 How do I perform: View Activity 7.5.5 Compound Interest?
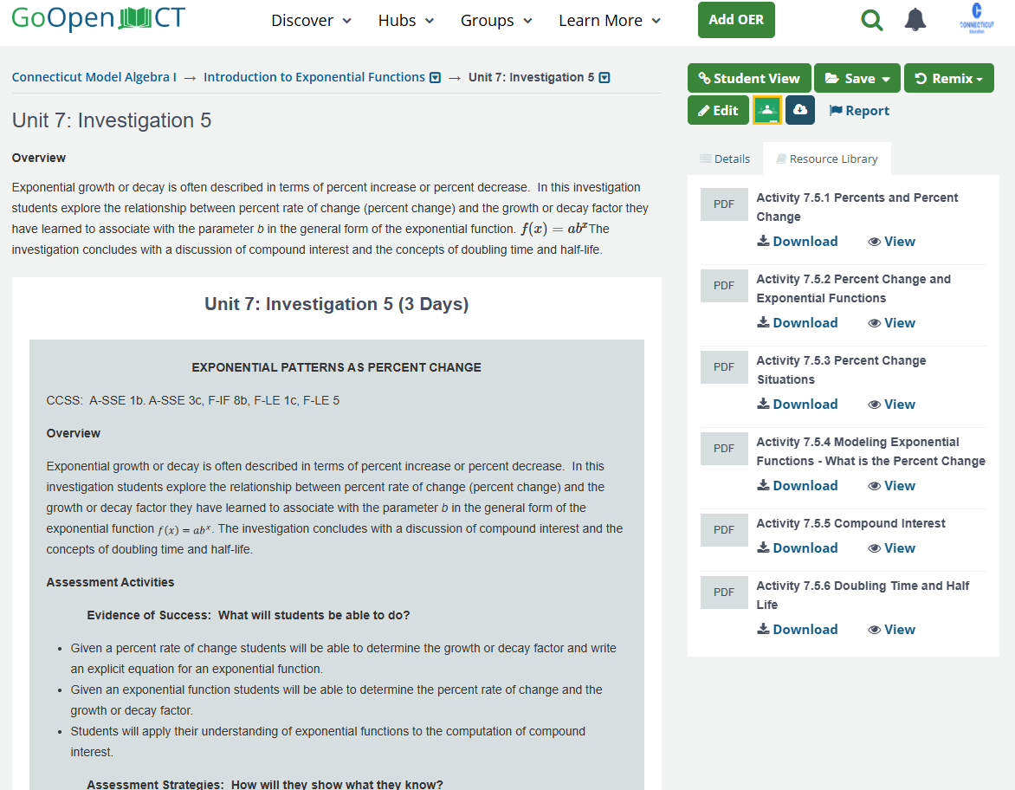pyautogui.click(x=891, y=548)
